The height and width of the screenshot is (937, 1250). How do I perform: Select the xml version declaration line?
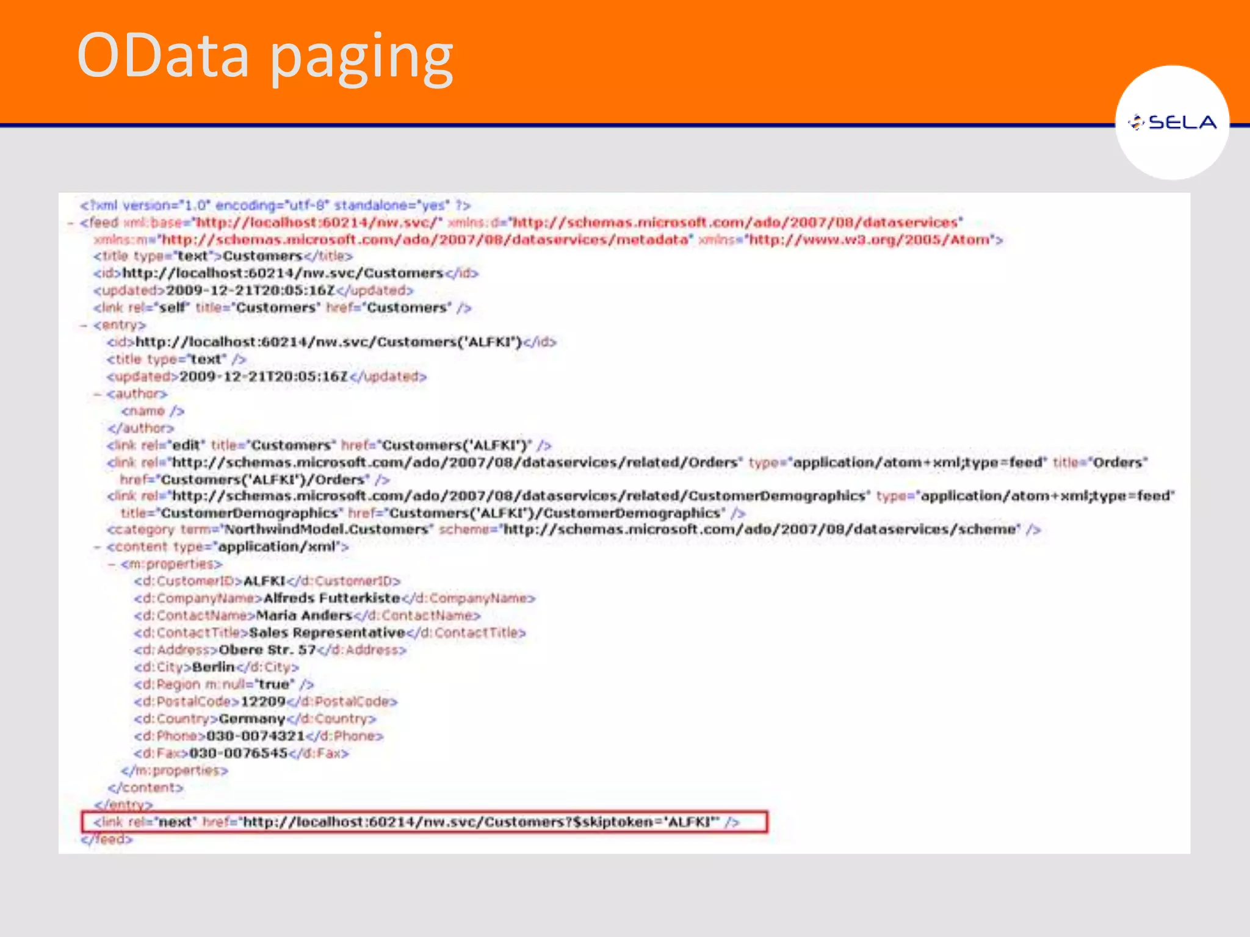[275, 205]
